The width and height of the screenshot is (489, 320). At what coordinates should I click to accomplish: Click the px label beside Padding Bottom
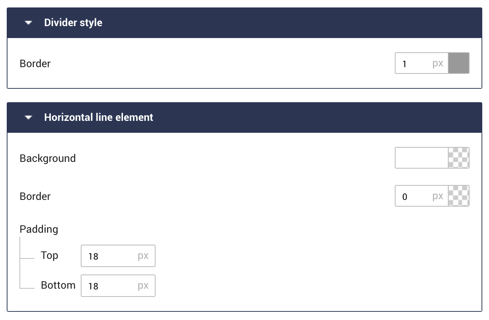coord(143,286)
